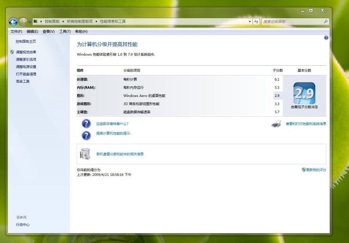Open 联机查看分数和软件的相关信息 link

point(120,154)
